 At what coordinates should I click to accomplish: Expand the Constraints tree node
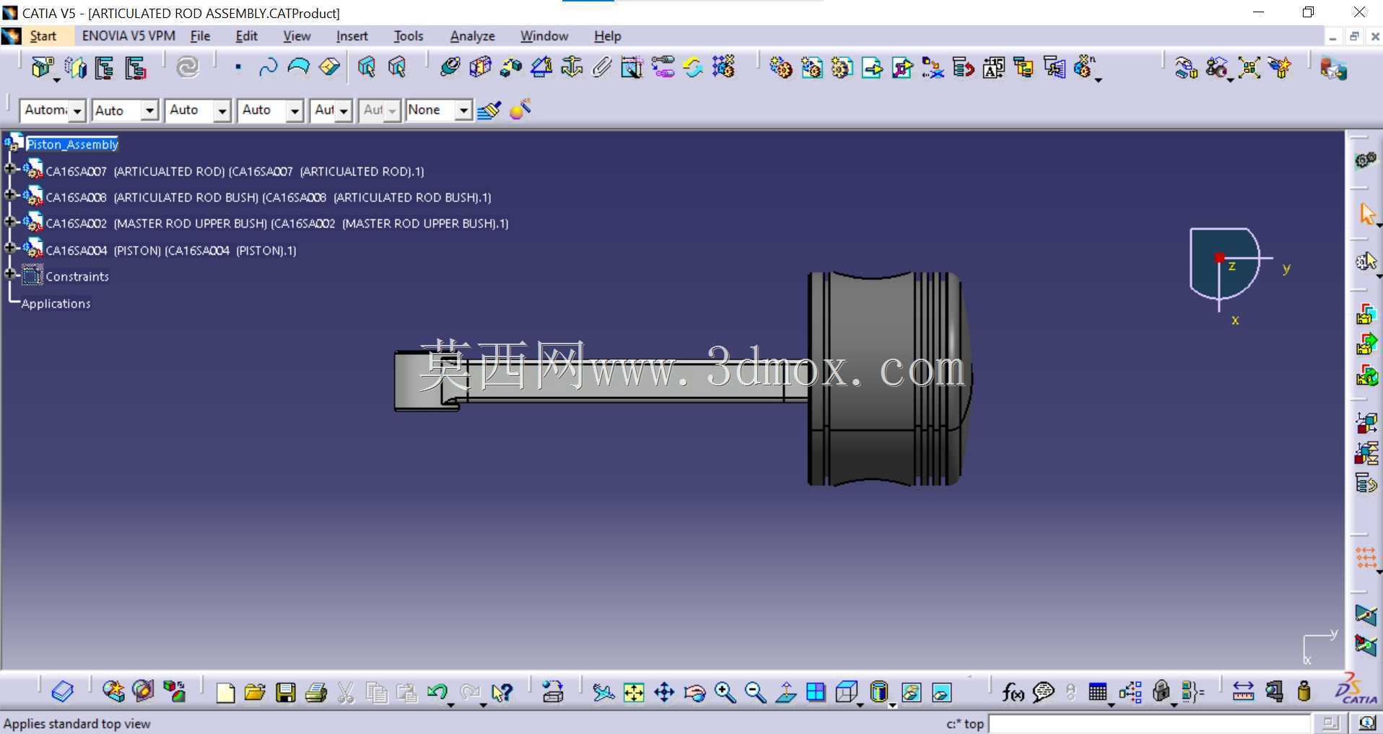[x=9, y=274]
